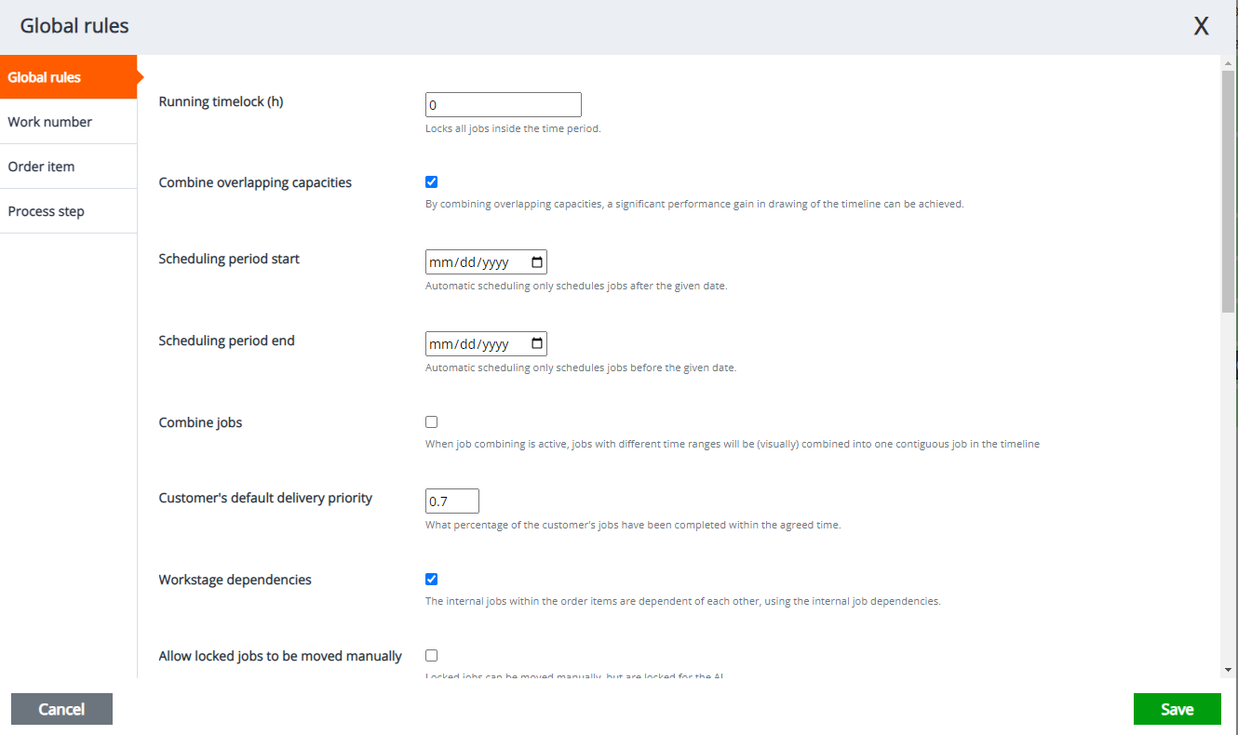Open calendar picker for Scheduling period end
The height and width of the screenshot is (735, 1238).
pyautogui.click(x=537, y=344)
